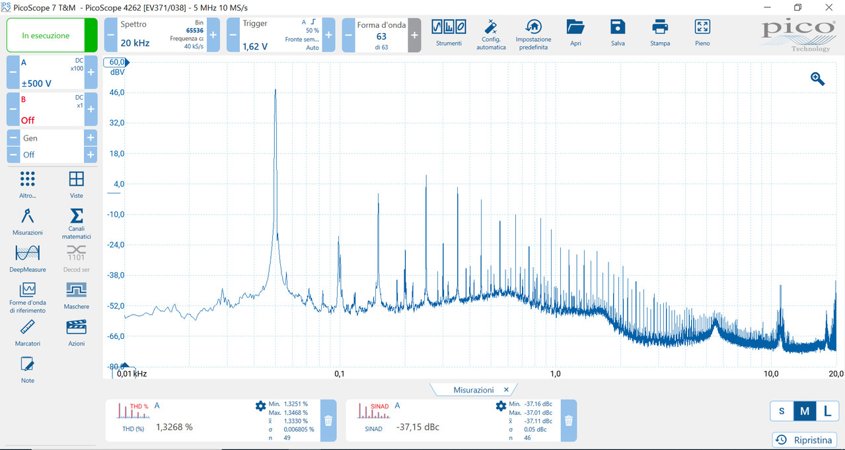Open the Viste views layout
Image resolution: width=845 pixels, height=450 pixels.
point(77,184)
